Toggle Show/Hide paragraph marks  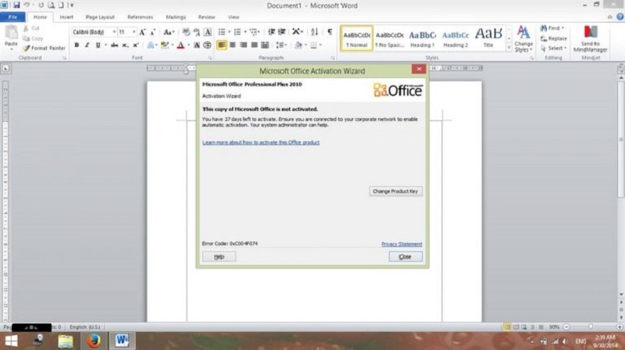tap(330, 32)
